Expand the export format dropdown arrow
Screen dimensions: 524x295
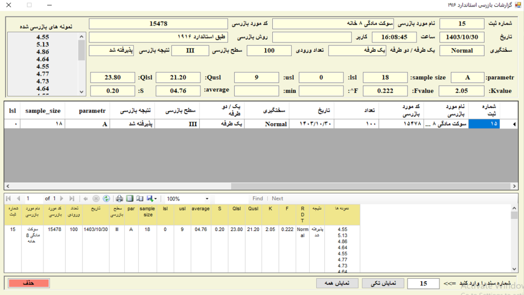pyautogui.click(x=155, y=198)
